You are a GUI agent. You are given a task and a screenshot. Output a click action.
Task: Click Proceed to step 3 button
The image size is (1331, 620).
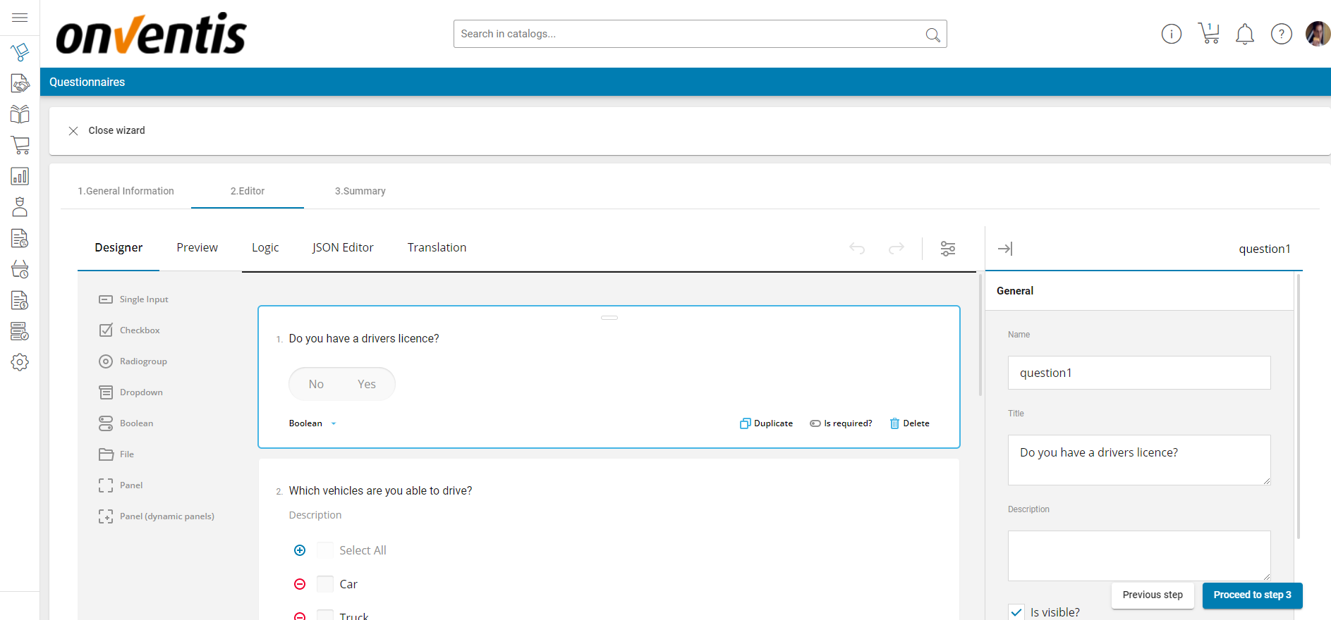[x=1252, y=595]
